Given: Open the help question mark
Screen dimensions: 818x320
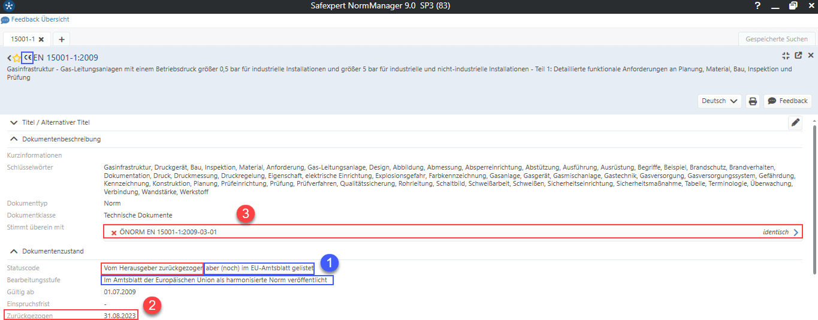Looking at the screenshot, I should point(757,6).
